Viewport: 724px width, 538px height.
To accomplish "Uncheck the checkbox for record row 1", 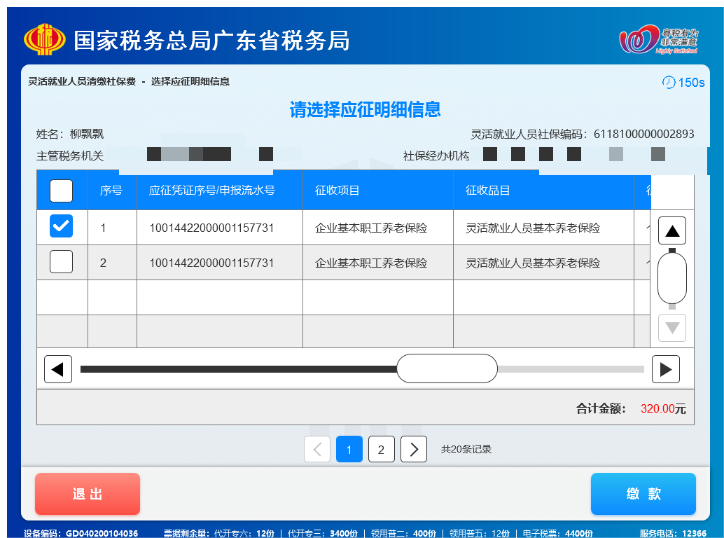I will [x=61, y=226].
